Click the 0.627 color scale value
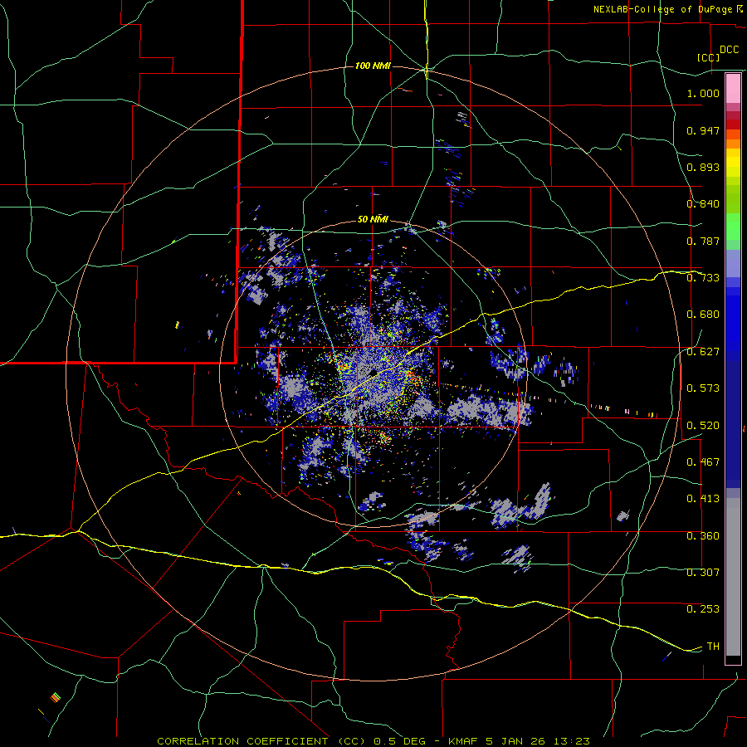 pos(703,352)
